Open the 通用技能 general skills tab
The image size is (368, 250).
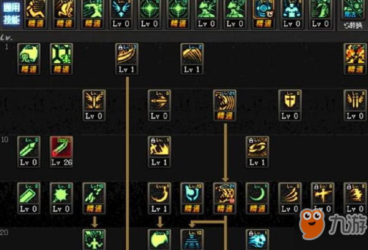pos(11,14)
